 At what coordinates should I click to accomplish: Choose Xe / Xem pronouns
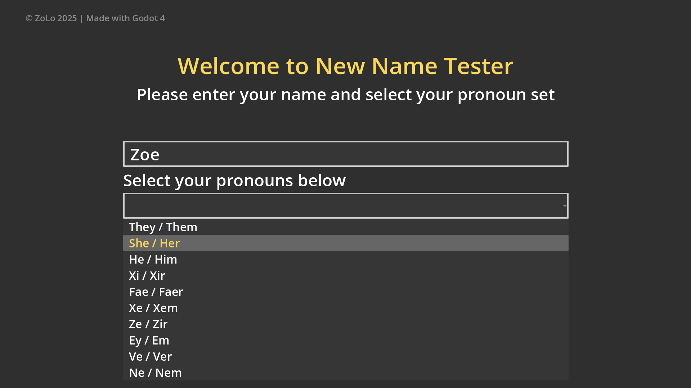[153, 308]
